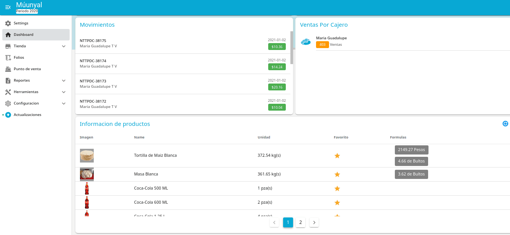
Task: Expand the Reportes submenu chevron
Action: [64, 80]
